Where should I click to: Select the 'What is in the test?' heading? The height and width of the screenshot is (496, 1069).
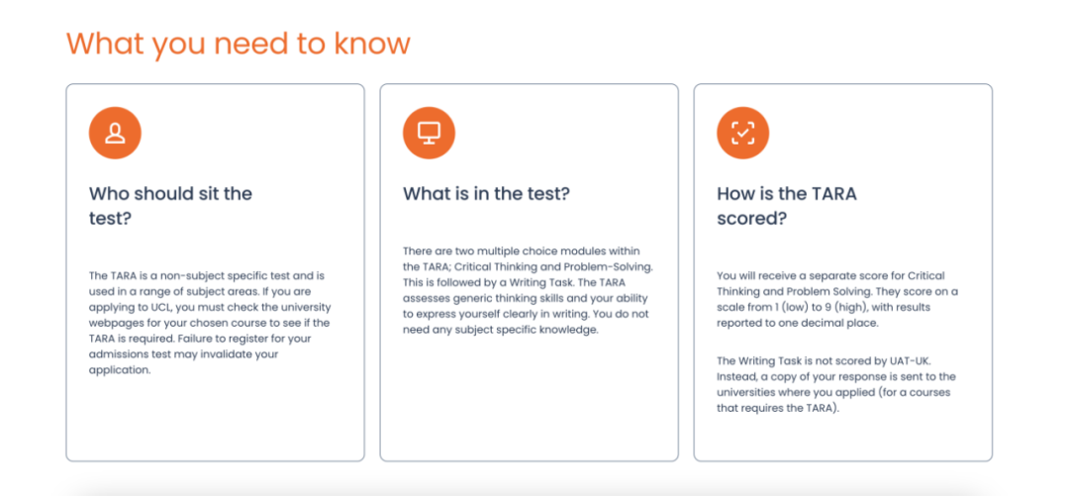[x=486, y=194]
